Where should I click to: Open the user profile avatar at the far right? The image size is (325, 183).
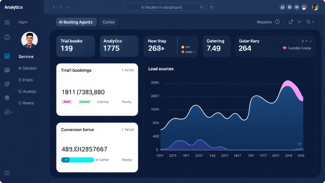point(315,7)
